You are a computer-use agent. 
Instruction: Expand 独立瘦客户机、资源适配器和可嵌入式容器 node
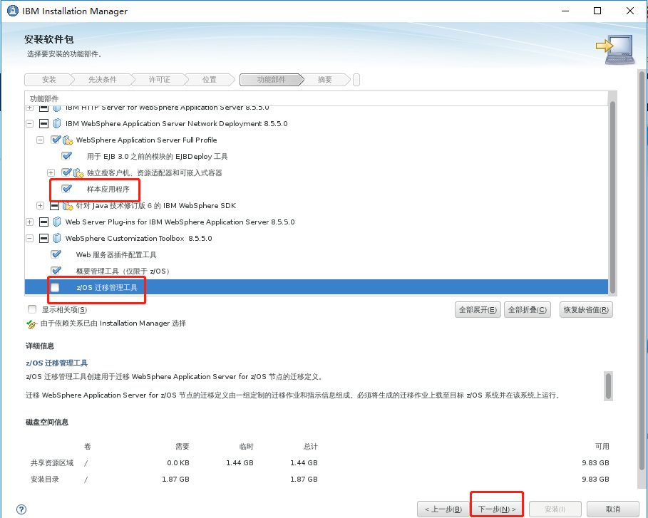(51, 172)
